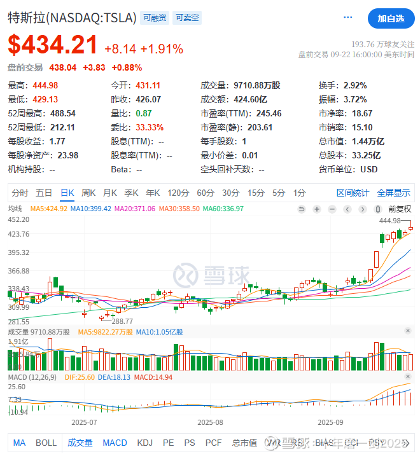Click the 288.77 low marker on chart

(x=122, y=321)
